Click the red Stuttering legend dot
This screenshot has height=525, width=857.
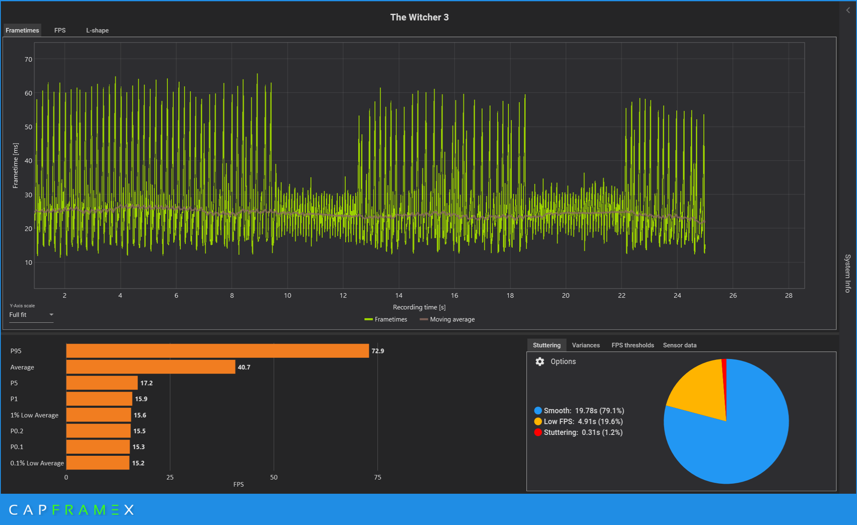click(x=538, y=432)
